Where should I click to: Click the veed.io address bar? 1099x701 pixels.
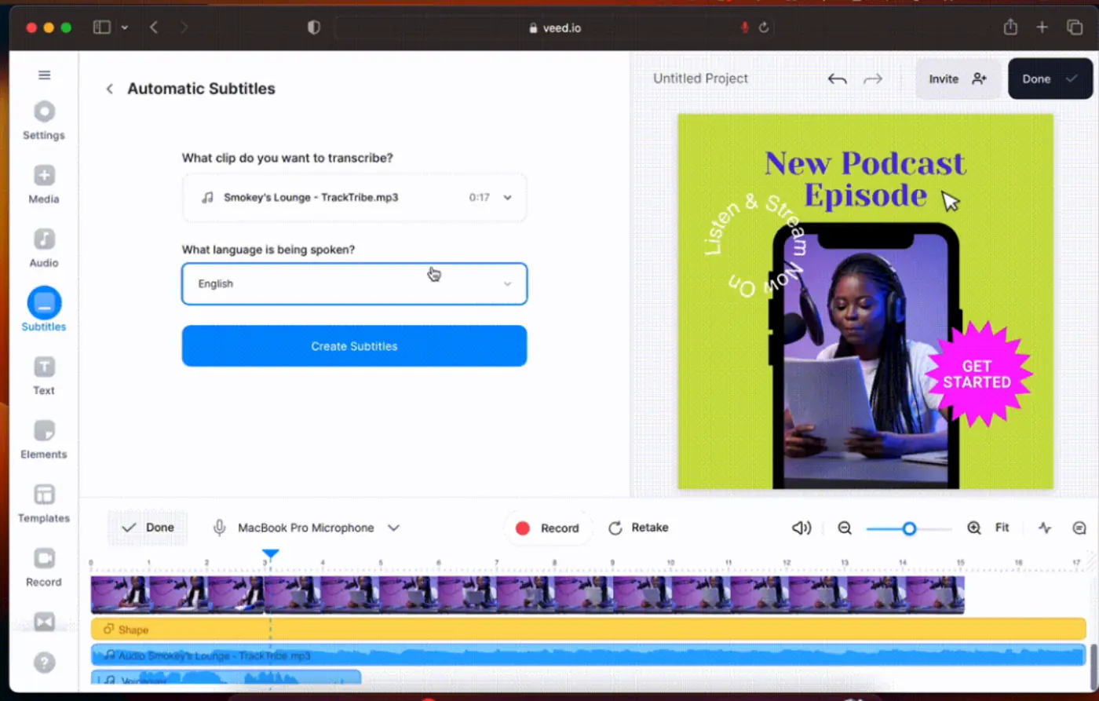(x=555, y=27)
